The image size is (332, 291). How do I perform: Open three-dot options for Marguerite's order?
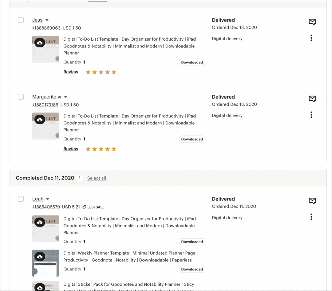311,115
